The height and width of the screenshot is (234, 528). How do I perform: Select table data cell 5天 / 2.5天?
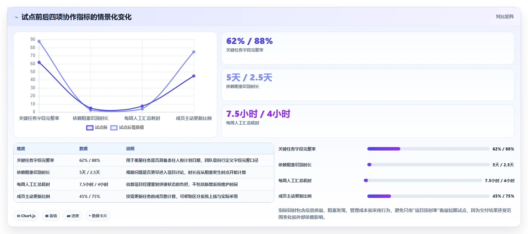(89, 172)
